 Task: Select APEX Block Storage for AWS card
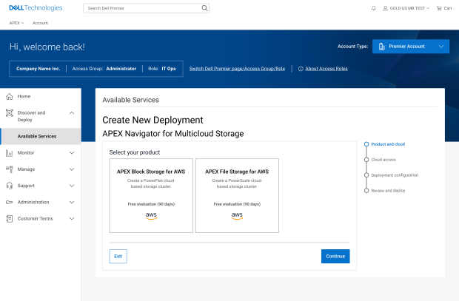(151, 196)
